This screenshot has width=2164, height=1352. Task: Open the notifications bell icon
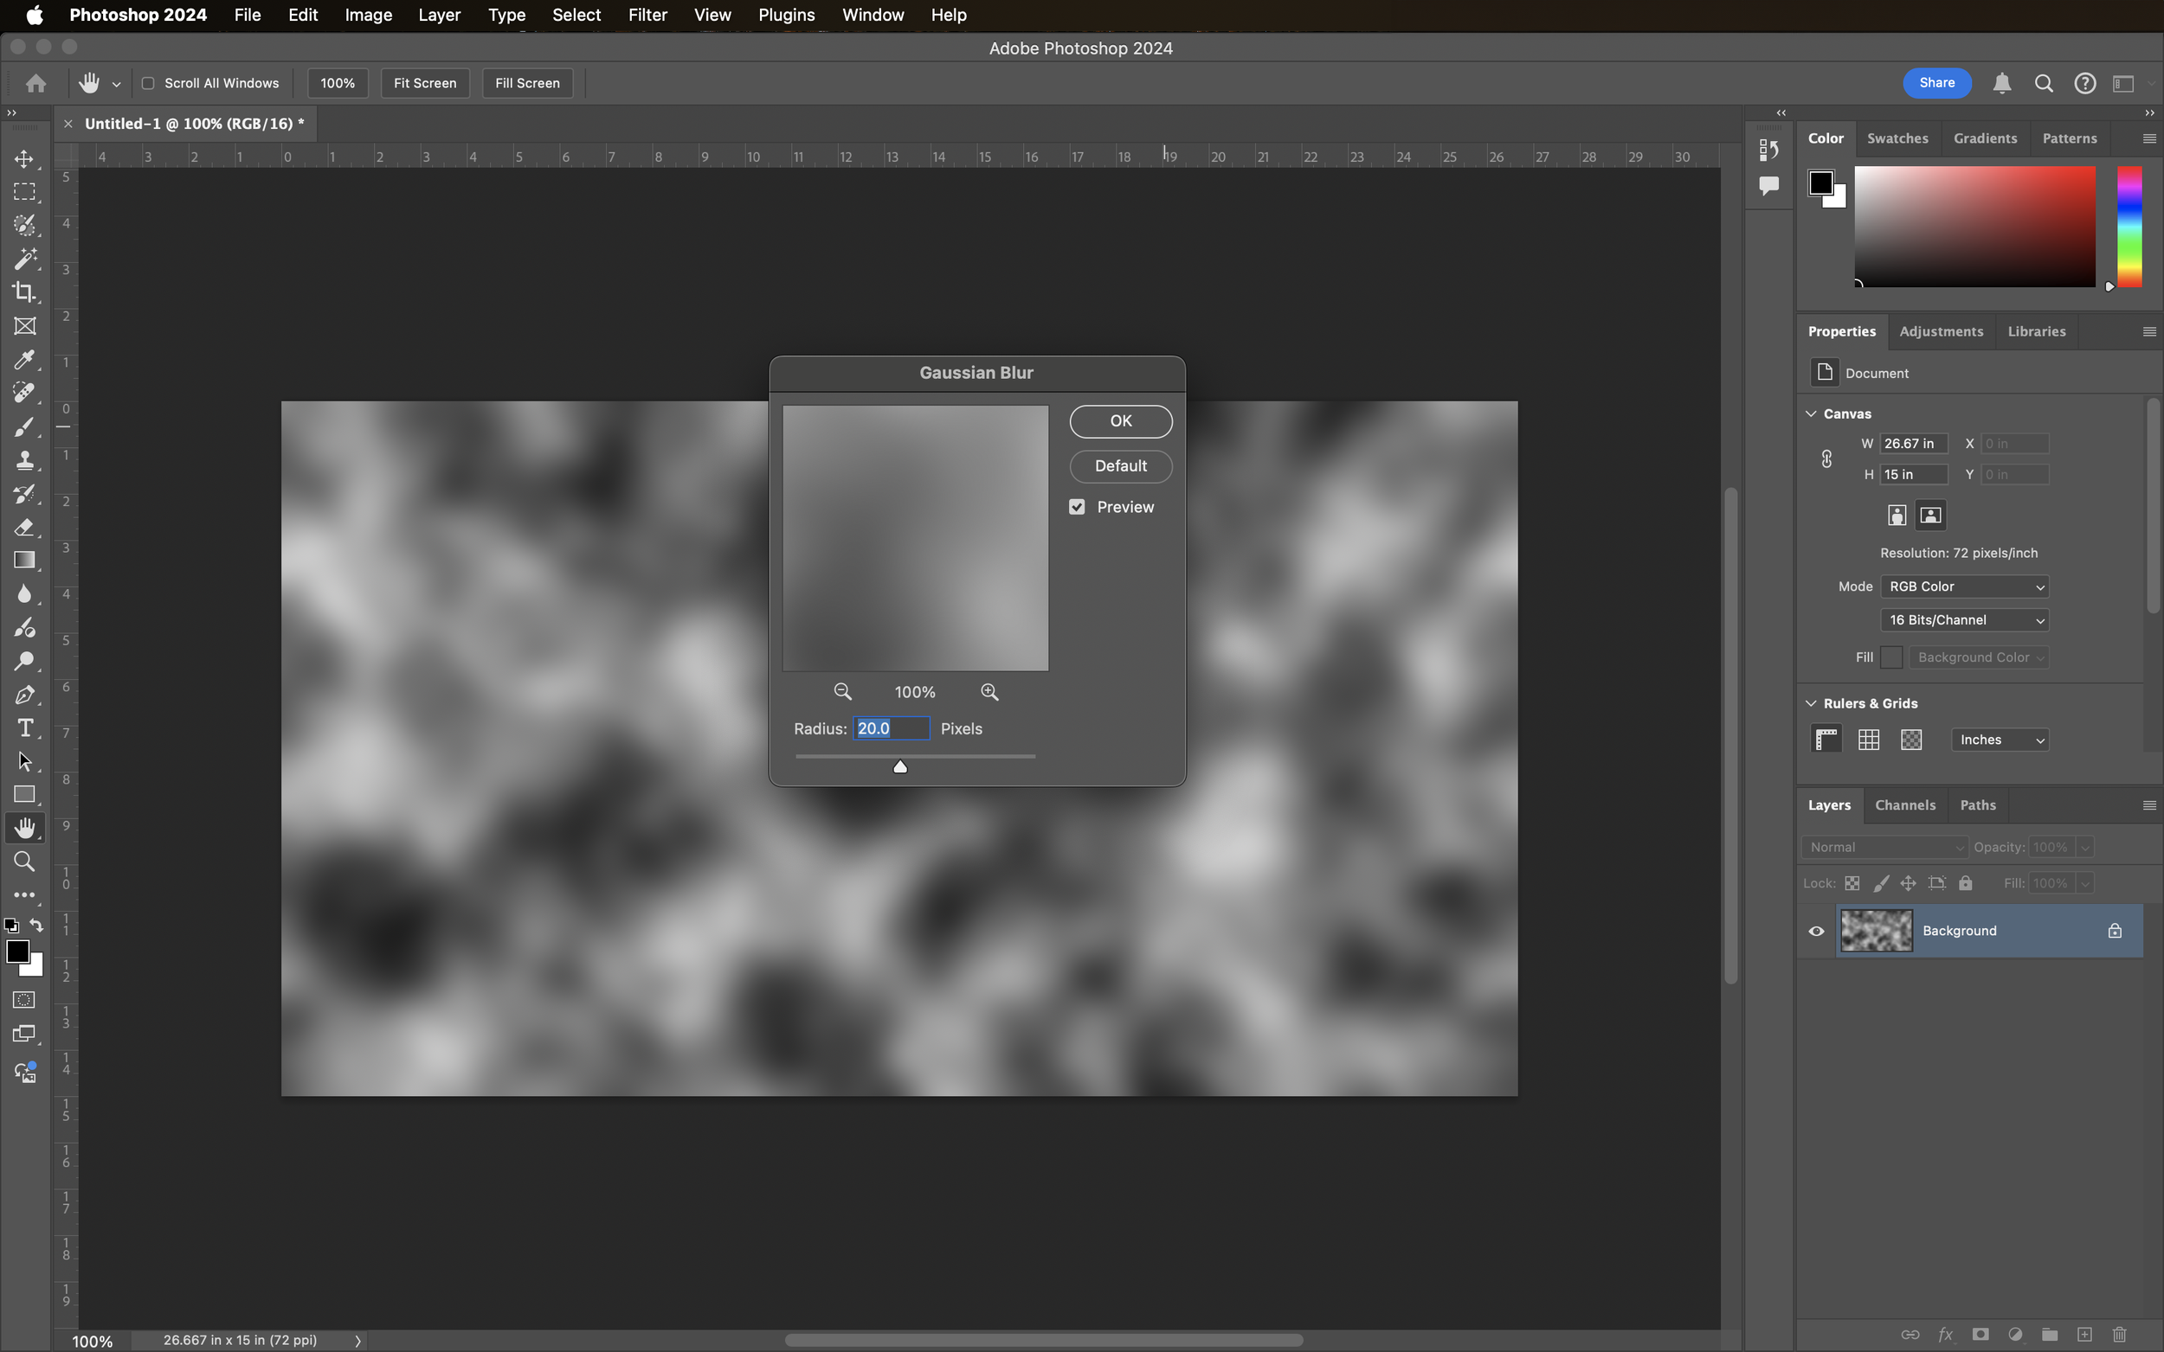2002,83
